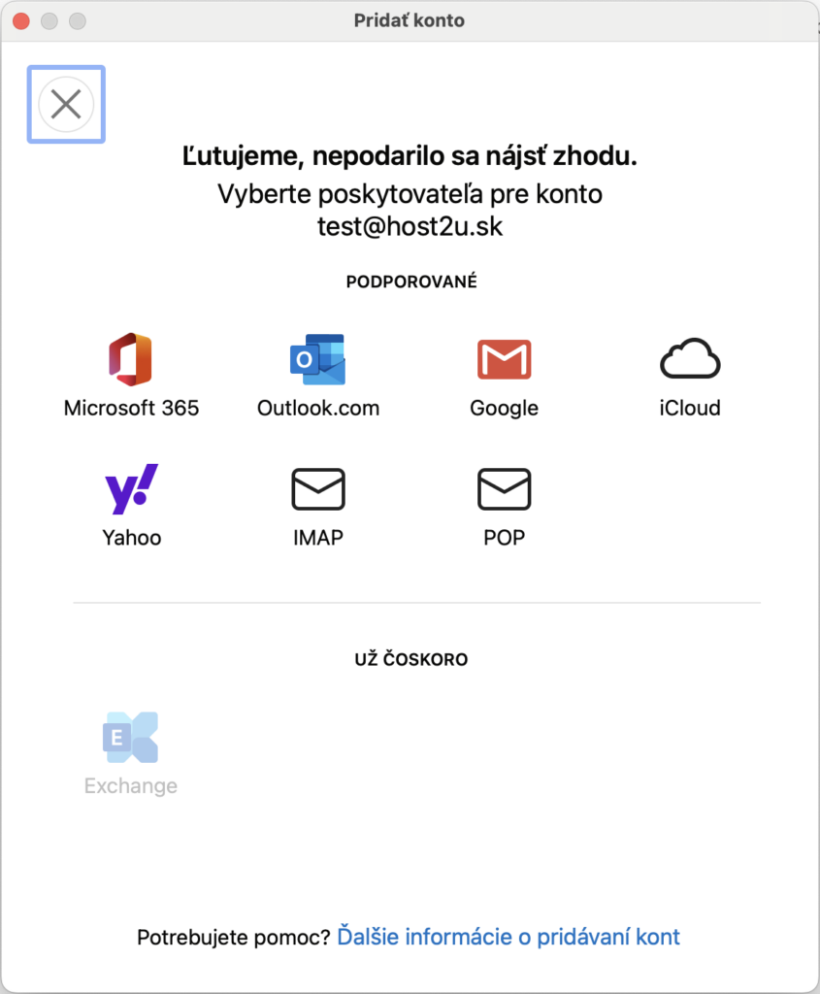The width and height of the screenshot is (820, 994).
Task: Click the POP text label
Action: point(504,538)
